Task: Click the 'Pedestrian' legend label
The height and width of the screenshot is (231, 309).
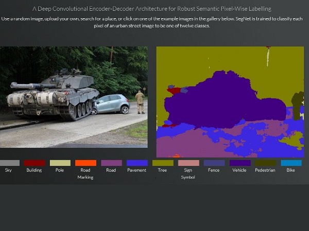Action: click(x=265, y=170)
